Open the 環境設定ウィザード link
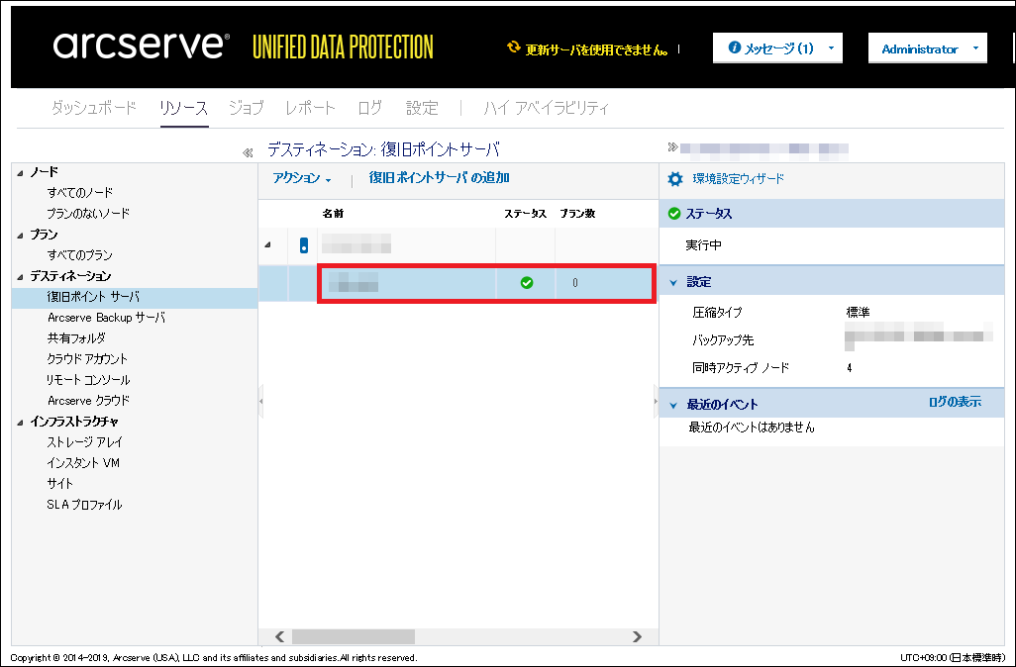Viewport: 1016px width, 667px height. tap(738, 179)
